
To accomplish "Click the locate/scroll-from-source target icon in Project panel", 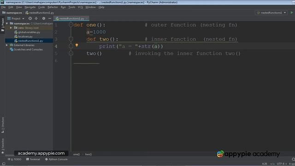I will (30, 18).
